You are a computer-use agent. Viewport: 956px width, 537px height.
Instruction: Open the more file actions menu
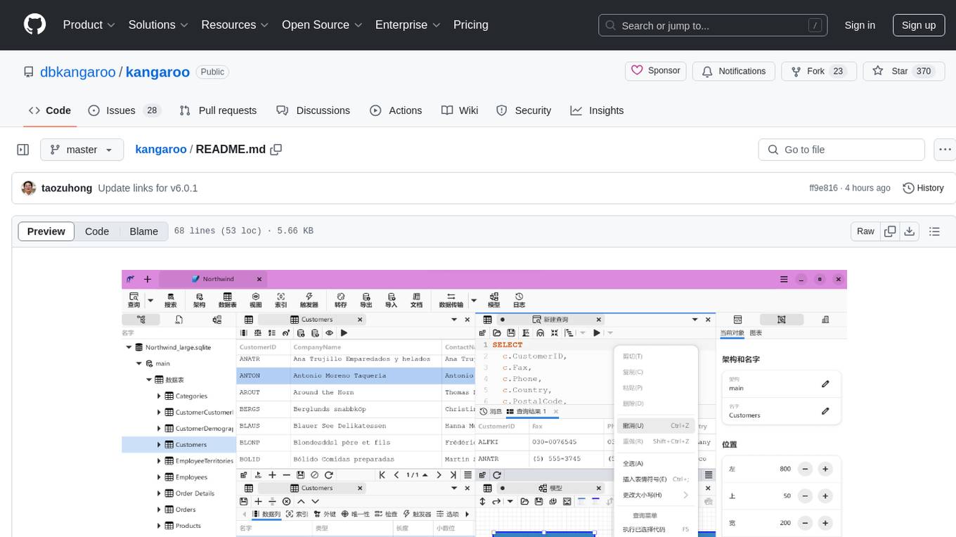point(945,150)
